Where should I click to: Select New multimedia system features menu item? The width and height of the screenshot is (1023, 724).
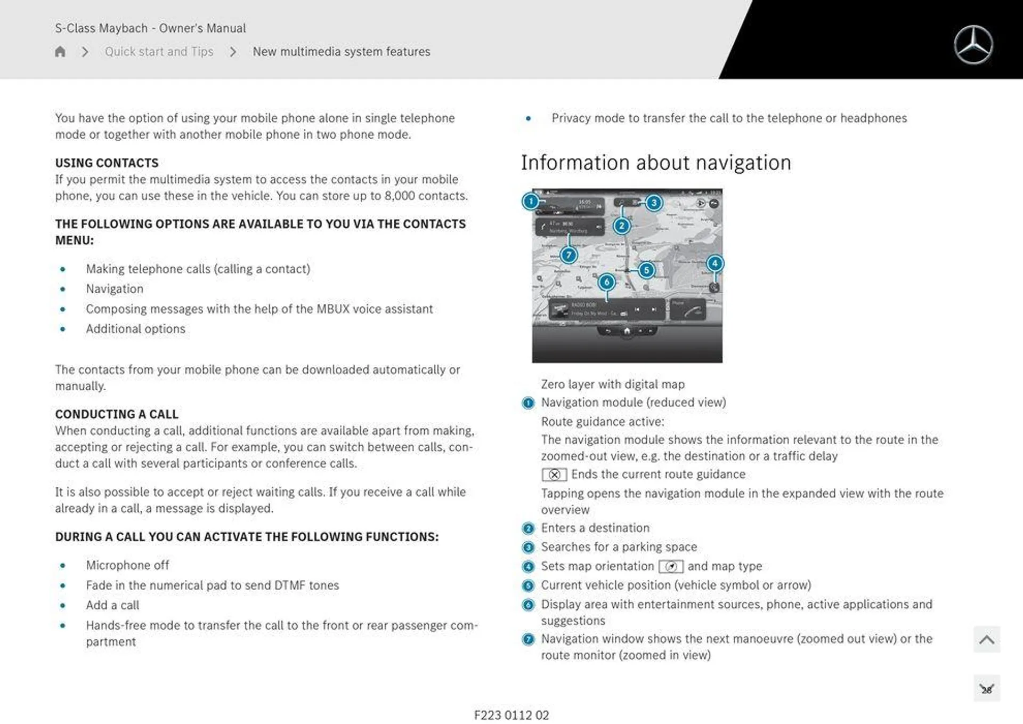340,51
